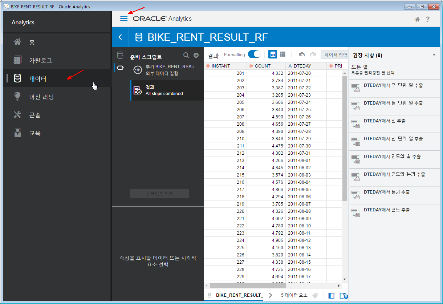This screenshot has width=443, height=304.
Task: Apply DTEDAY에서 연도의 분기 추출 recommendation
Action: [394, 177]
